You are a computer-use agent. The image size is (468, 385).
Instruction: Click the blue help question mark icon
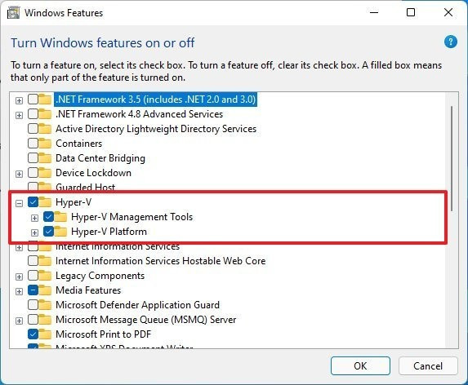point(450,42)
